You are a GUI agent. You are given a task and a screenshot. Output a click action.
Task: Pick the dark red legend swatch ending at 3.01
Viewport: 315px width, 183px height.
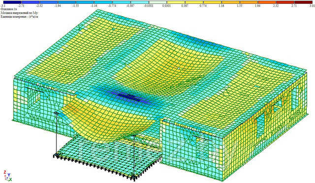tap(304, 2)
